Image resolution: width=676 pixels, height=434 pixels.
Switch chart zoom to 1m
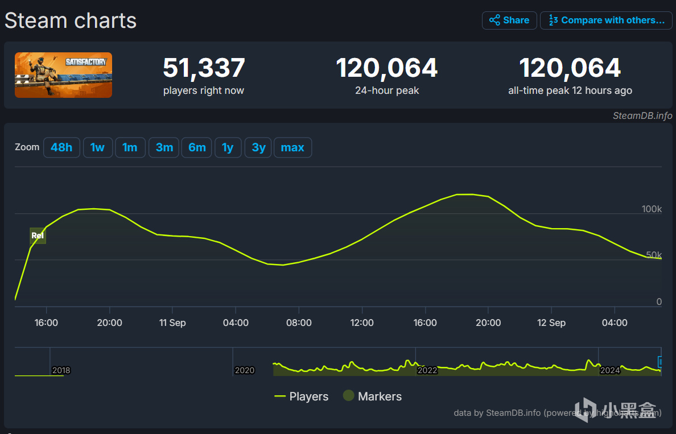point(130,147)
